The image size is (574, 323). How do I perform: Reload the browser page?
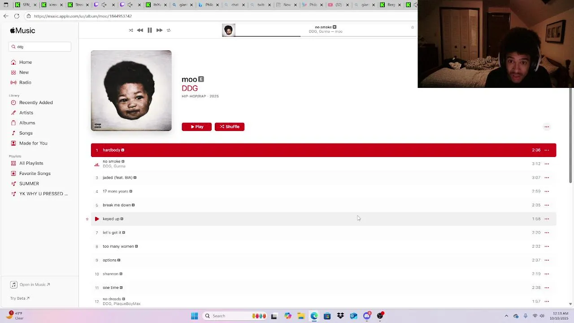click(x=17, y=16)
